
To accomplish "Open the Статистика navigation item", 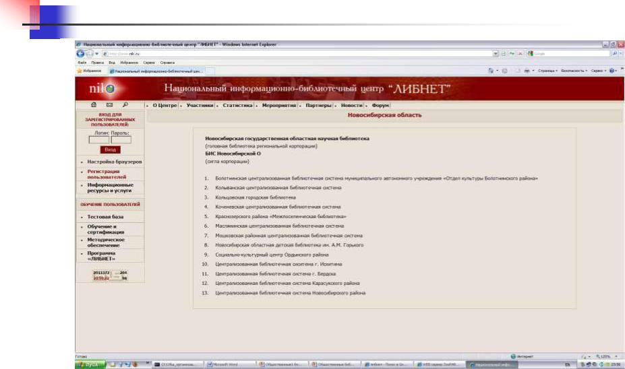I will [x=237, y=106].
